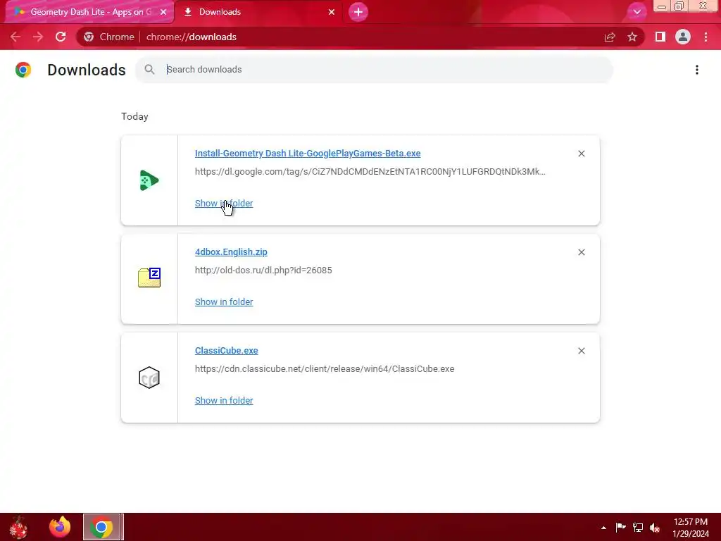The image size is (721, 541).
Task: Reload the downloads page
Action: (61, 37)
